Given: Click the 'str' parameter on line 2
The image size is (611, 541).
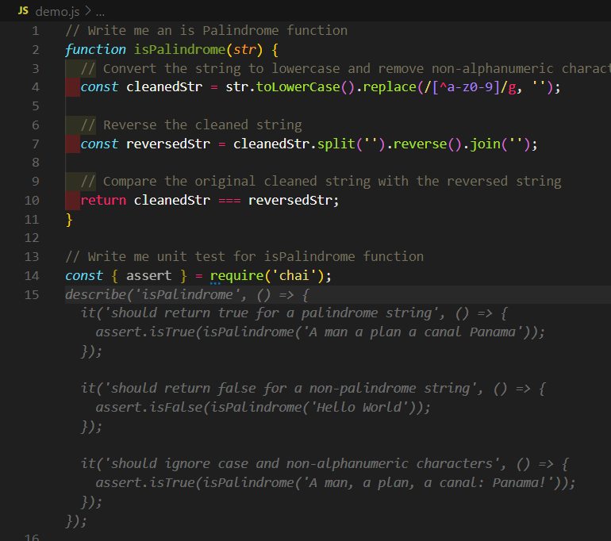Looking at the screenshot, I should 244,50.
